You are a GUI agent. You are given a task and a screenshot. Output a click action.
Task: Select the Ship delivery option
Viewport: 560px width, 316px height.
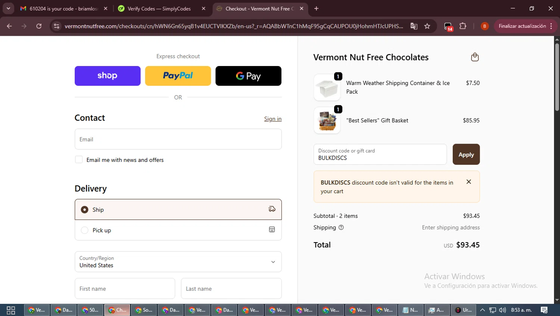click(x=178, y=210)
